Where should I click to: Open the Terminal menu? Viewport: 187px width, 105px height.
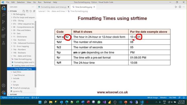pyautogui.click(x=47, y=2)
